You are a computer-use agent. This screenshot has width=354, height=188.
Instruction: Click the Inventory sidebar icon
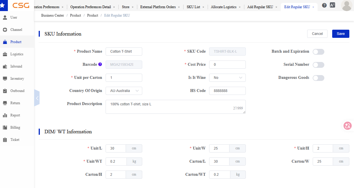[5, 79]
